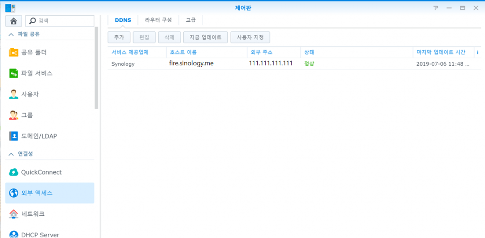The height and width of the screenshot is (238, 485).
Task: Click the 사용자 user icon
Action: click(x=14, y=94)
